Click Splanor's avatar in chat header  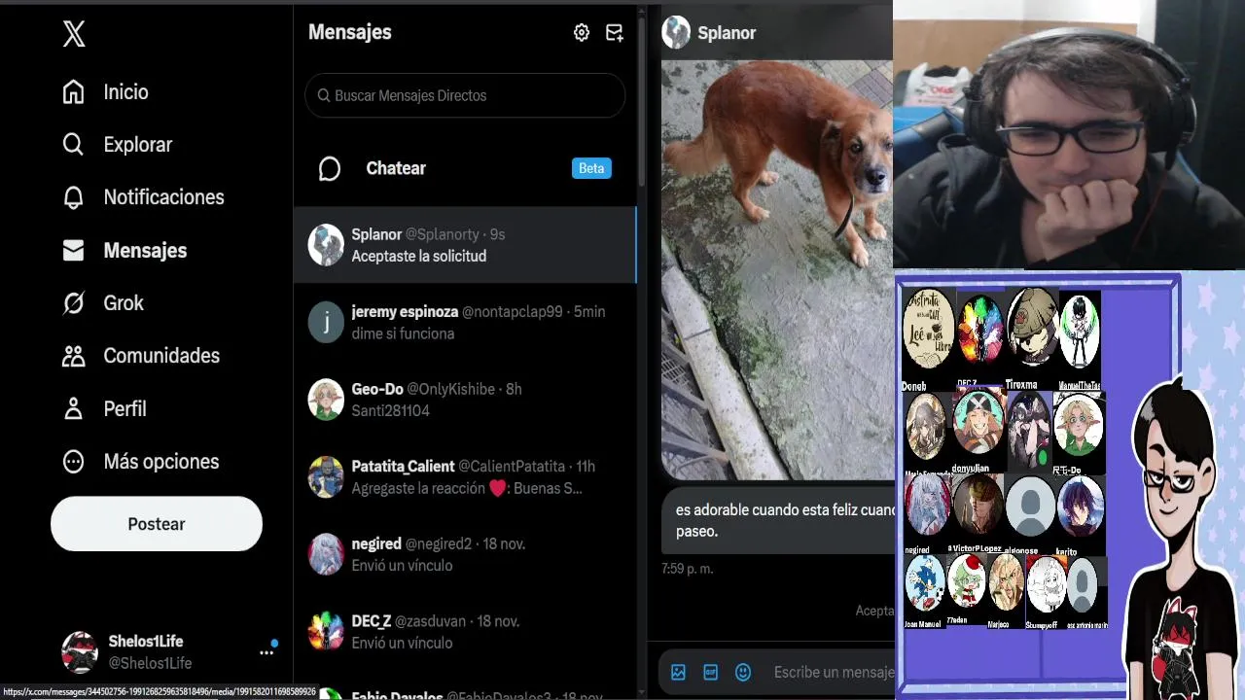pyautogui.click(x=676, y=32)
